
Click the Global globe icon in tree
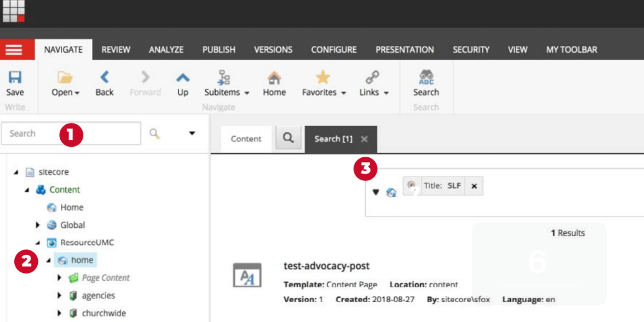coord(52,225)
